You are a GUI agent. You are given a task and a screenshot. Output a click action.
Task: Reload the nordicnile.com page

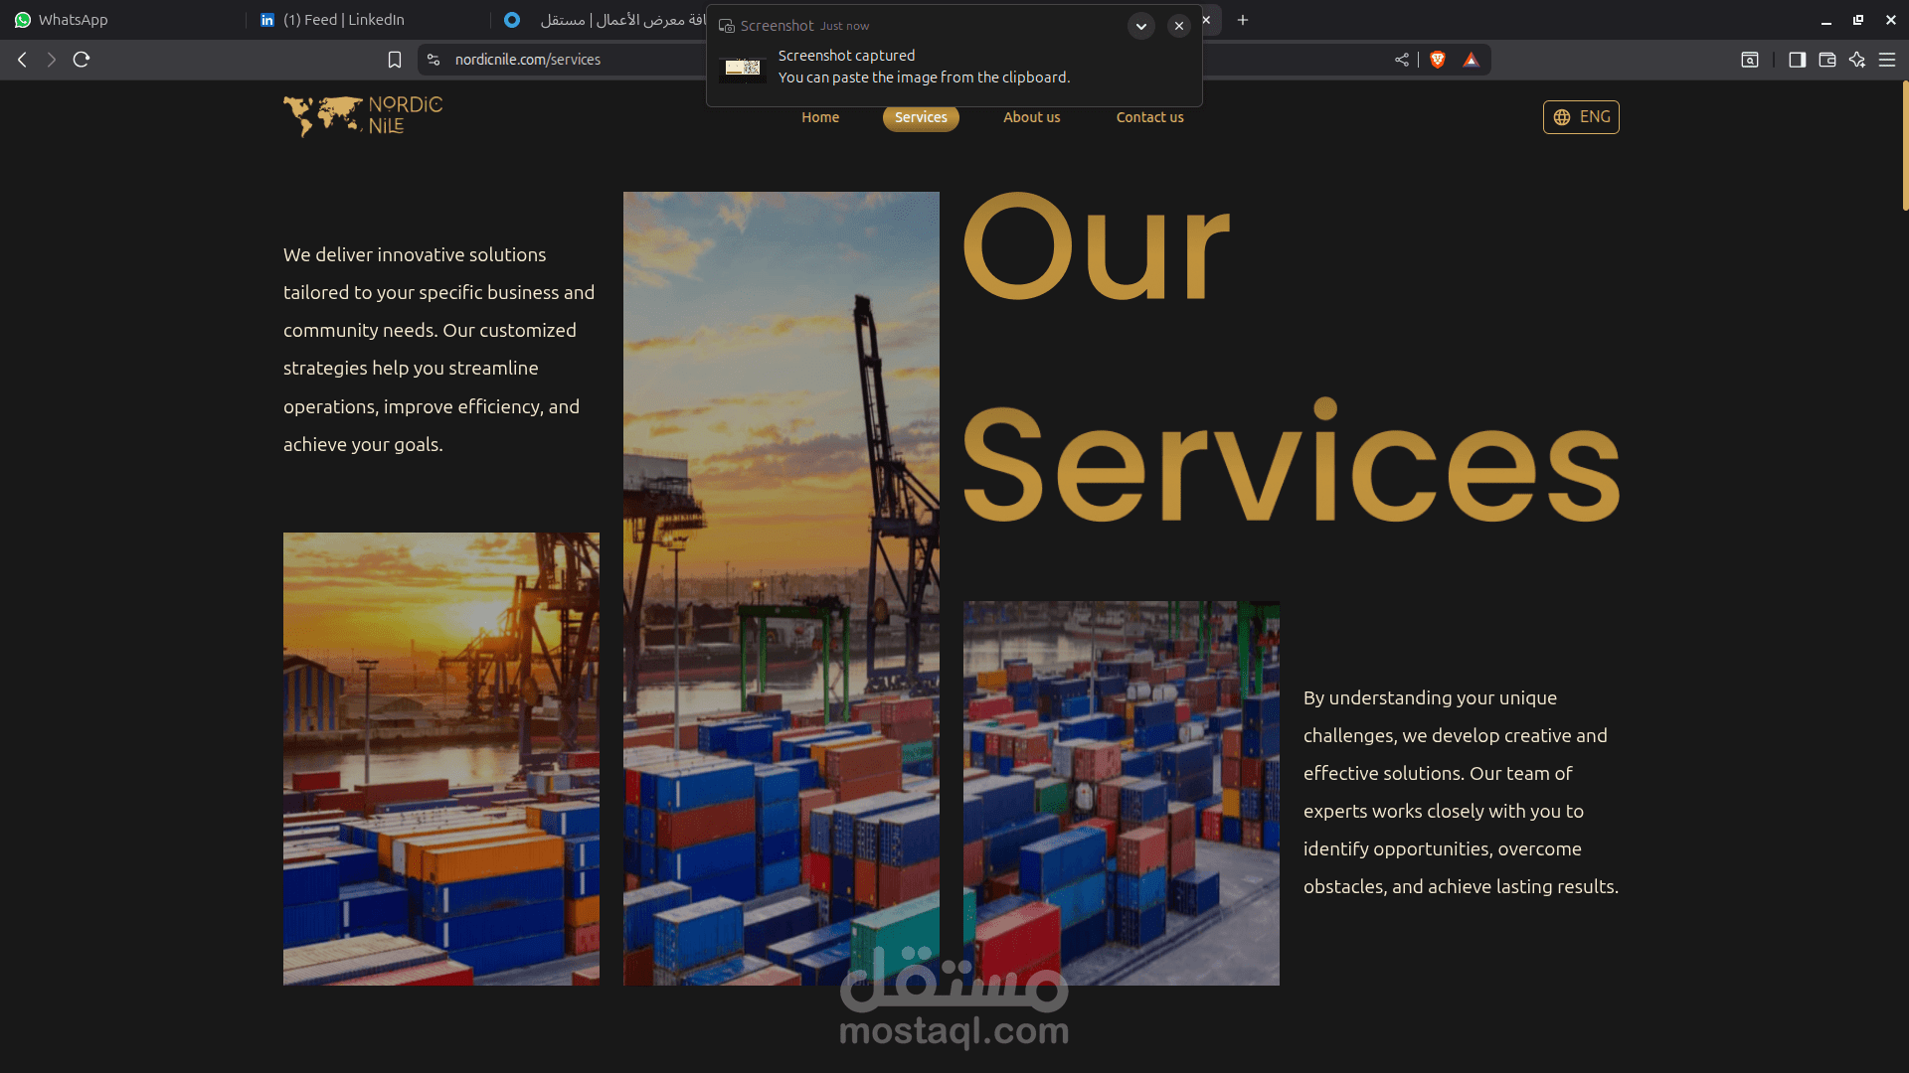click(x=82, y=60)
